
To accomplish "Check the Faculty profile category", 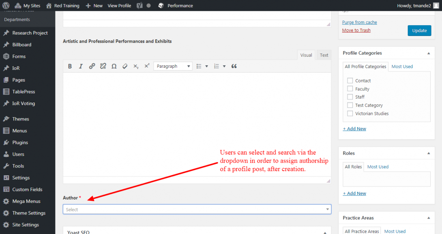I will pyautogui.click(x=350, y=88).
